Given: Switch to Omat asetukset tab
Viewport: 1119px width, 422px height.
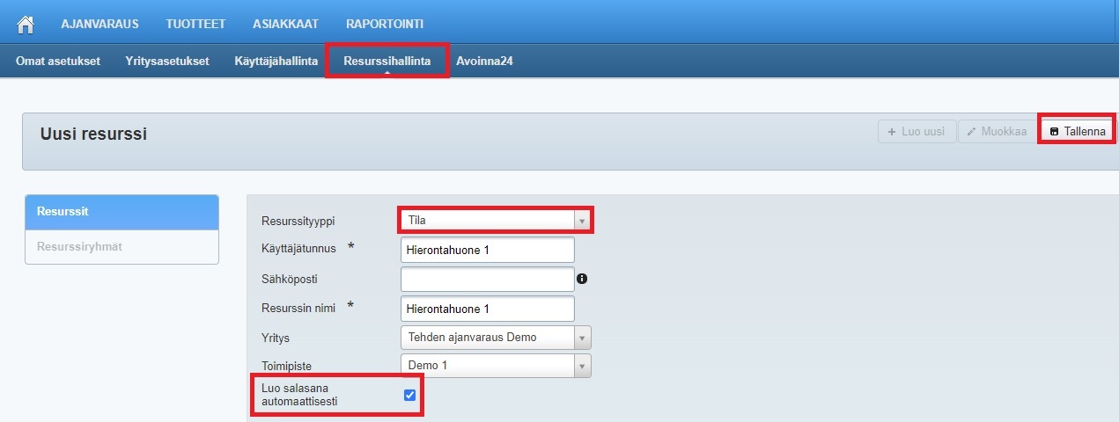Looking at the screenshot, I should click(x=57, y=62).
